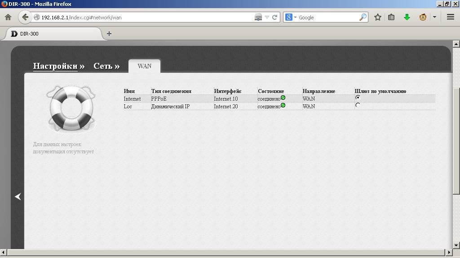This screenshot has width=460, height=258.
Task: Show bookmarks list icon
Action: coord(391,18)
